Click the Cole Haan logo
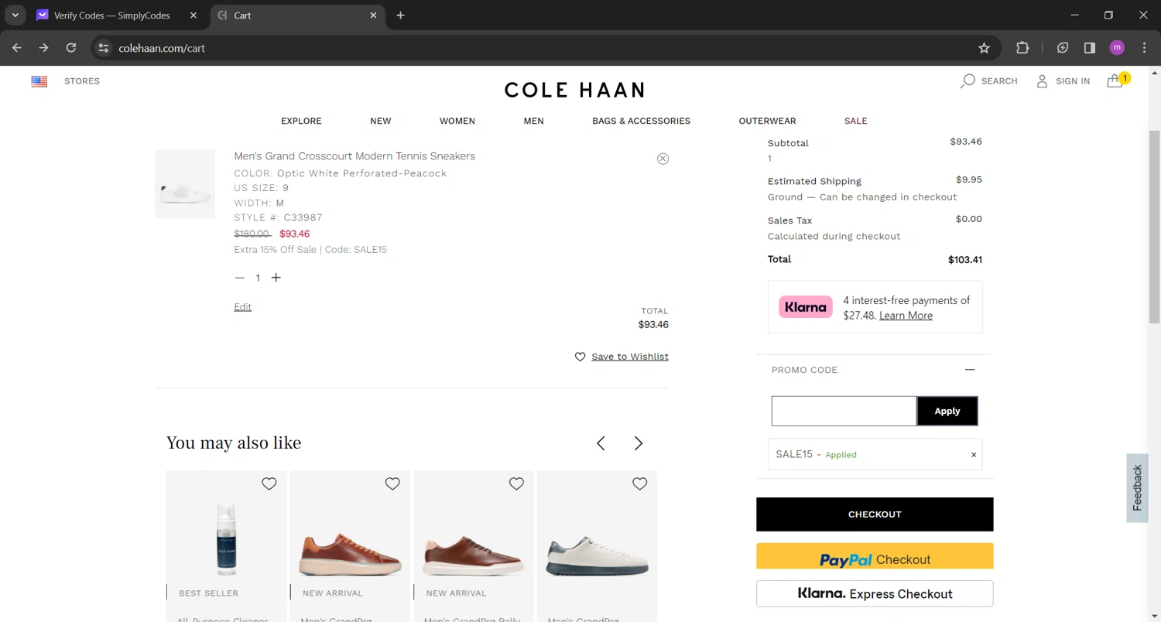 [574, 90]
